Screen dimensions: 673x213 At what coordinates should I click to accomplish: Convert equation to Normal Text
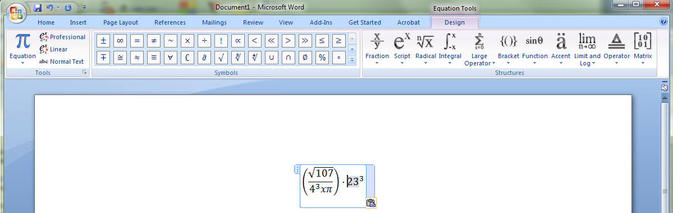coord(61,61)
